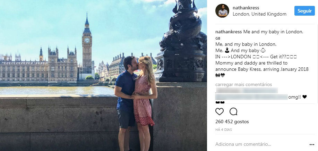Open nathankress profile avatar picture
The height and width of the screenshot is (151, 318).
222,10
